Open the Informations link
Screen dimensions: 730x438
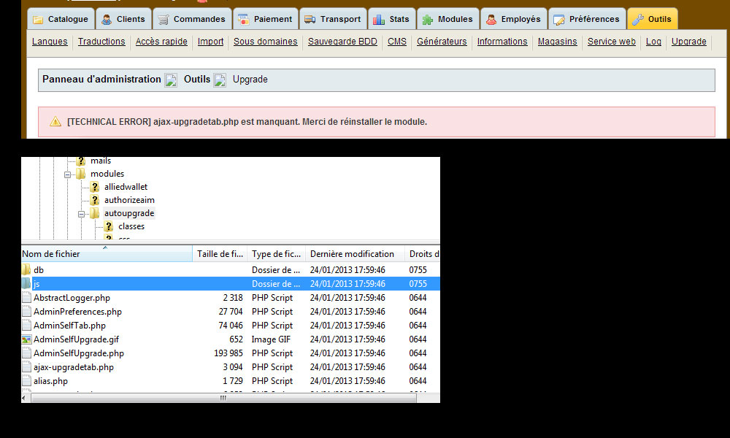502,42
